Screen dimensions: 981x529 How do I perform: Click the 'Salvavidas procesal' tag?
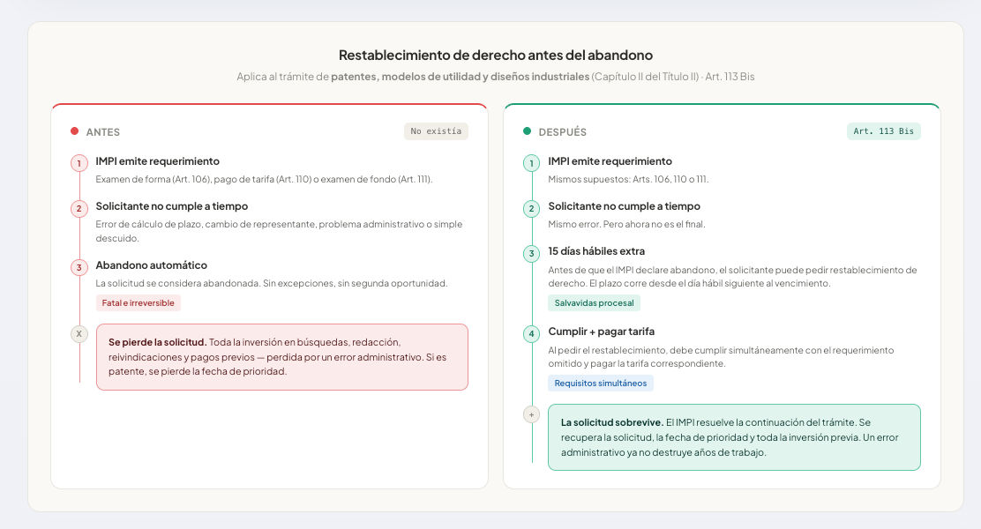coord(594,302)
